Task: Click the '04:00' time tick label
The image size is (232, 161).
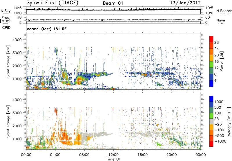Action: click(x=55, y=155)
